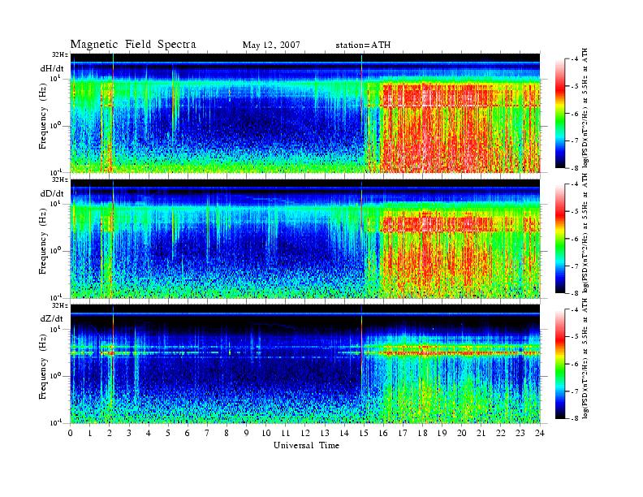Click hour '18' on the time axis

pos(422,434)
